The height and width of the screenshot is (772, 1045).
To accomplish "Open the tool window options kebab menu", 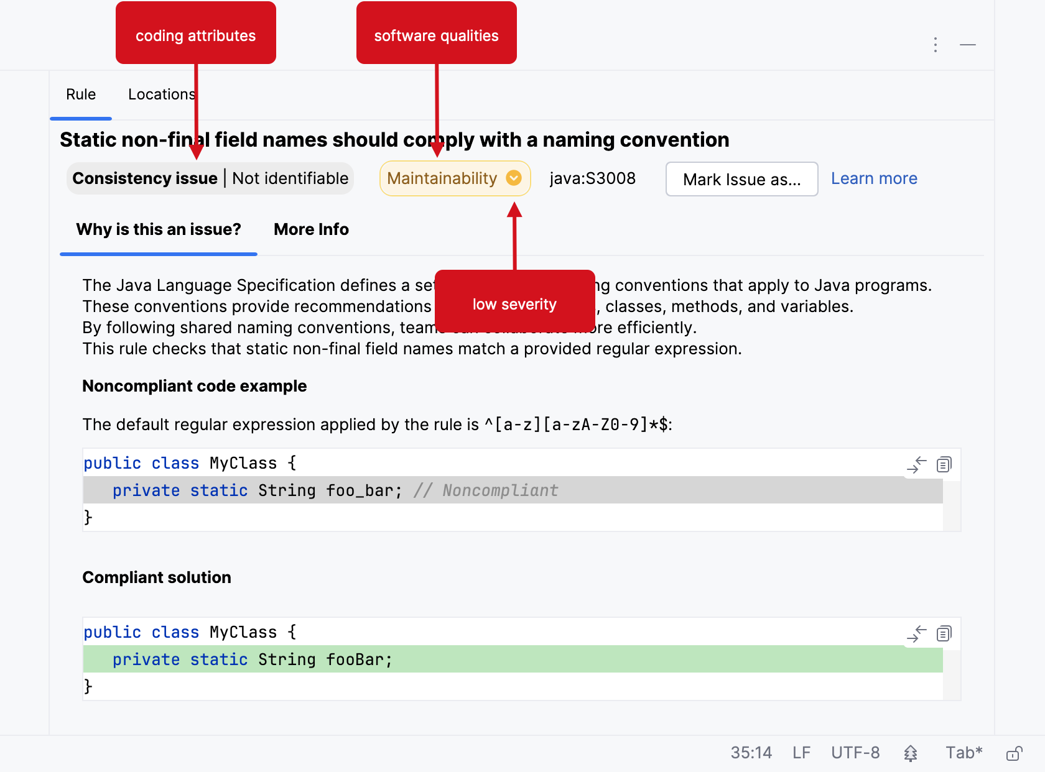I will [935, 45].
